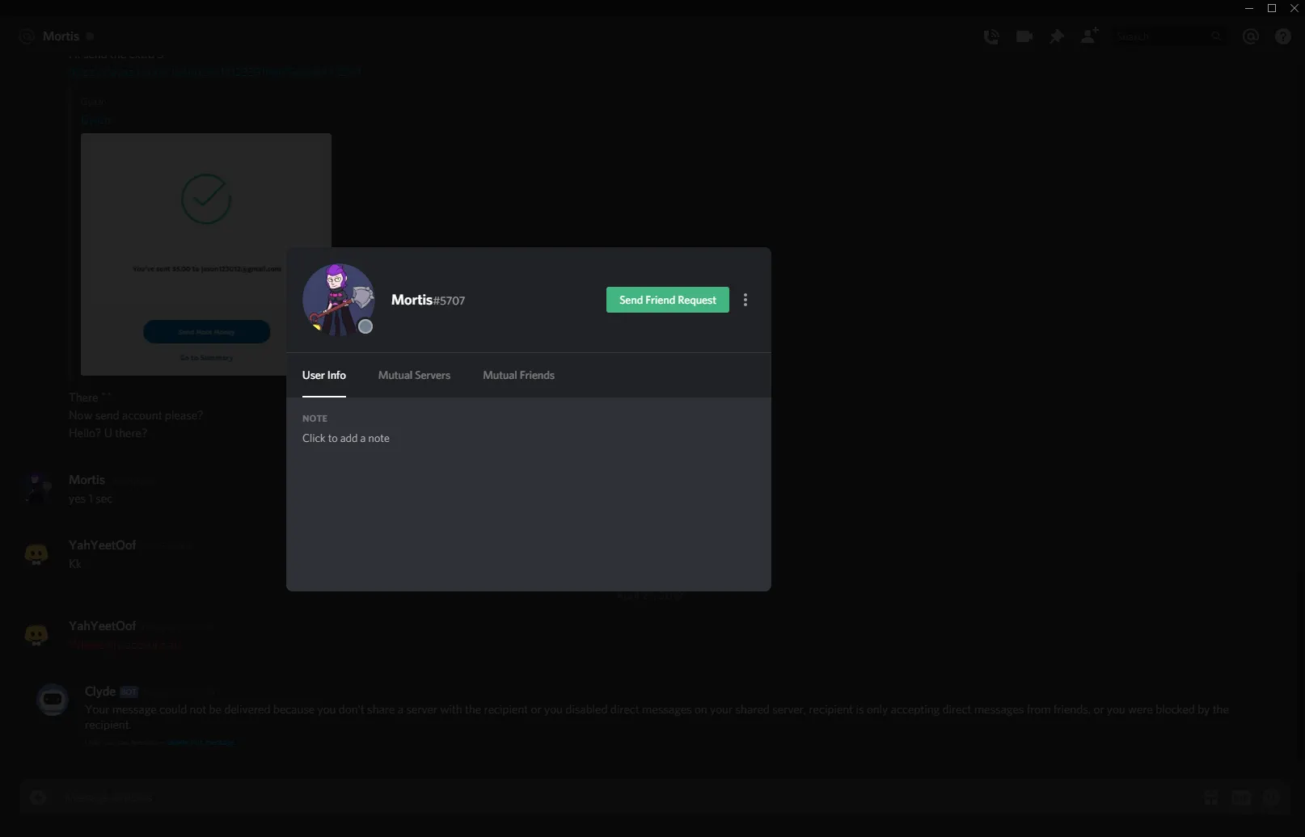Click the Send Friend Request button

click(667, 300)
